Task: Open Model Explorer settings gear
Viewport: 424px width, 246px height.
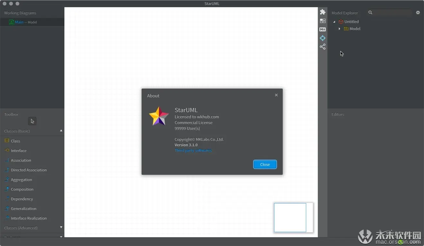Action: point(418,13)
